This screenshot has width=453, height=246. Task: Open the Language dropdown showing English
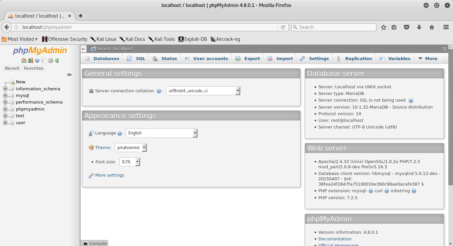tap(162, 133)
